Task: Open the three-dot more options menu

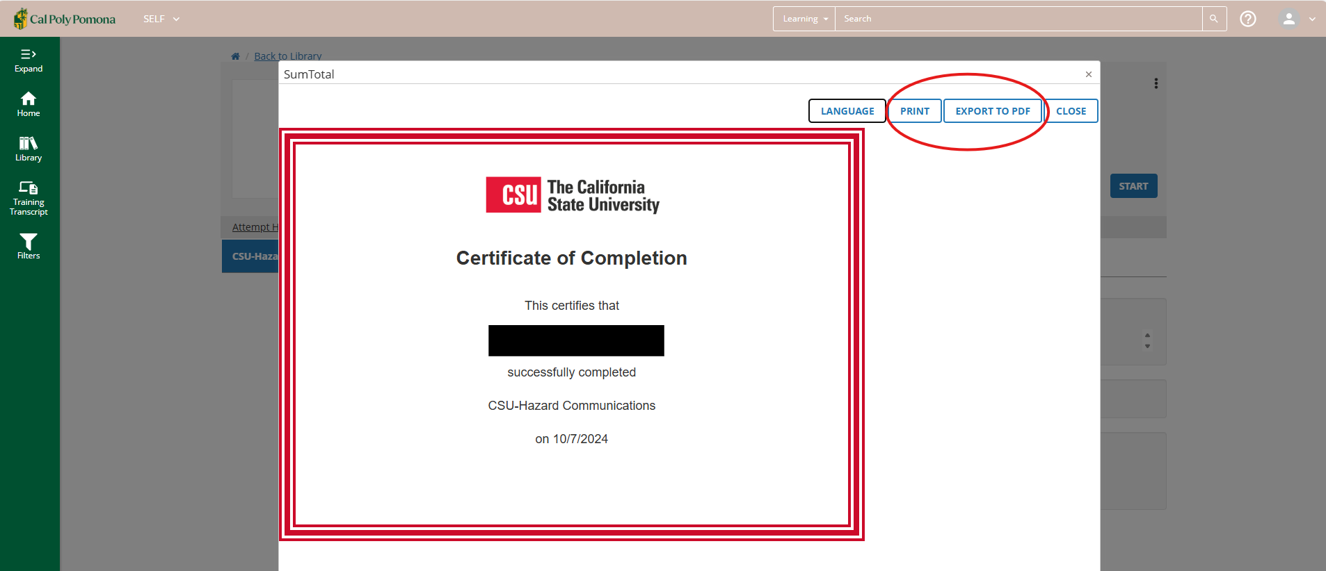Action: (x=1156, y=83)
